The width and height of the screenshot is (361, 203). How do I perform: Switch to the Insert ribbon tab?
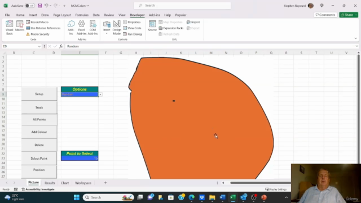pos(33,15)
